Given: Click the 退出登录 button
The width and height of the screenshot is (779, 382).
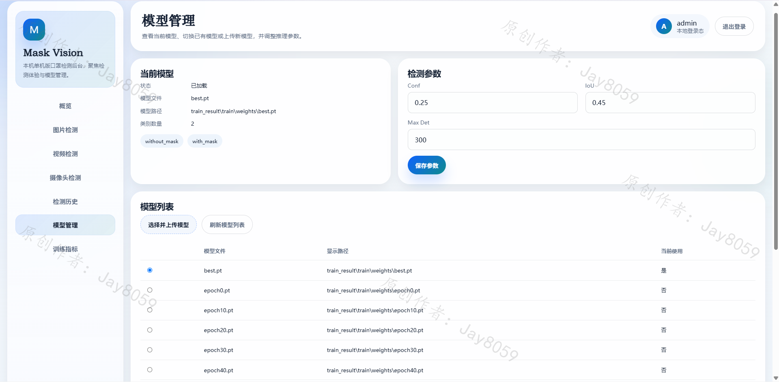Looking at the screenshot, I should click(734, 26).
